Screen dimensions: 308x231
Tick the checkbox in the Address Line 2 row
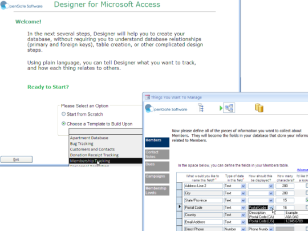pos(307,185)
